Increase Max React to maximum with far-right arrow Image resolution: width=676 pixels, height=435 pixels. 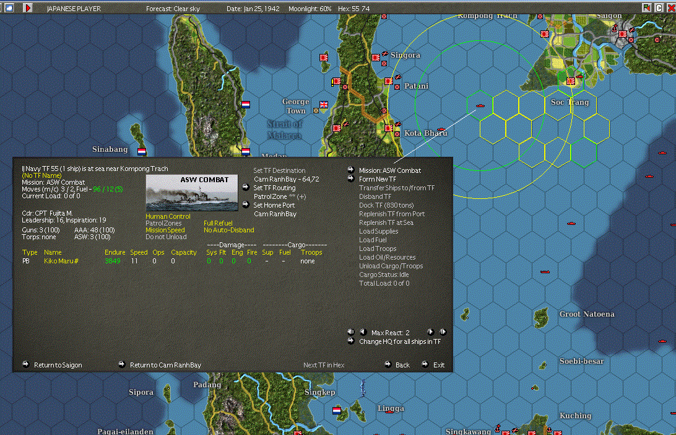pyautogui.click(x=443, y=332)
